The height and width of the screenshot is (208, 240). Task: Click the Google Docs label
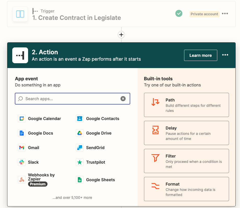click(40, 133)
